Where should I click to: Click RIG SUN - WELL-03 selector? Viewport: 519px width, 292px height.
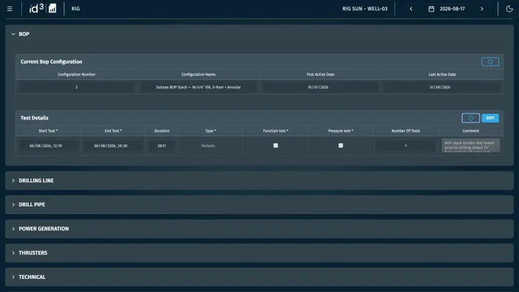365,9
